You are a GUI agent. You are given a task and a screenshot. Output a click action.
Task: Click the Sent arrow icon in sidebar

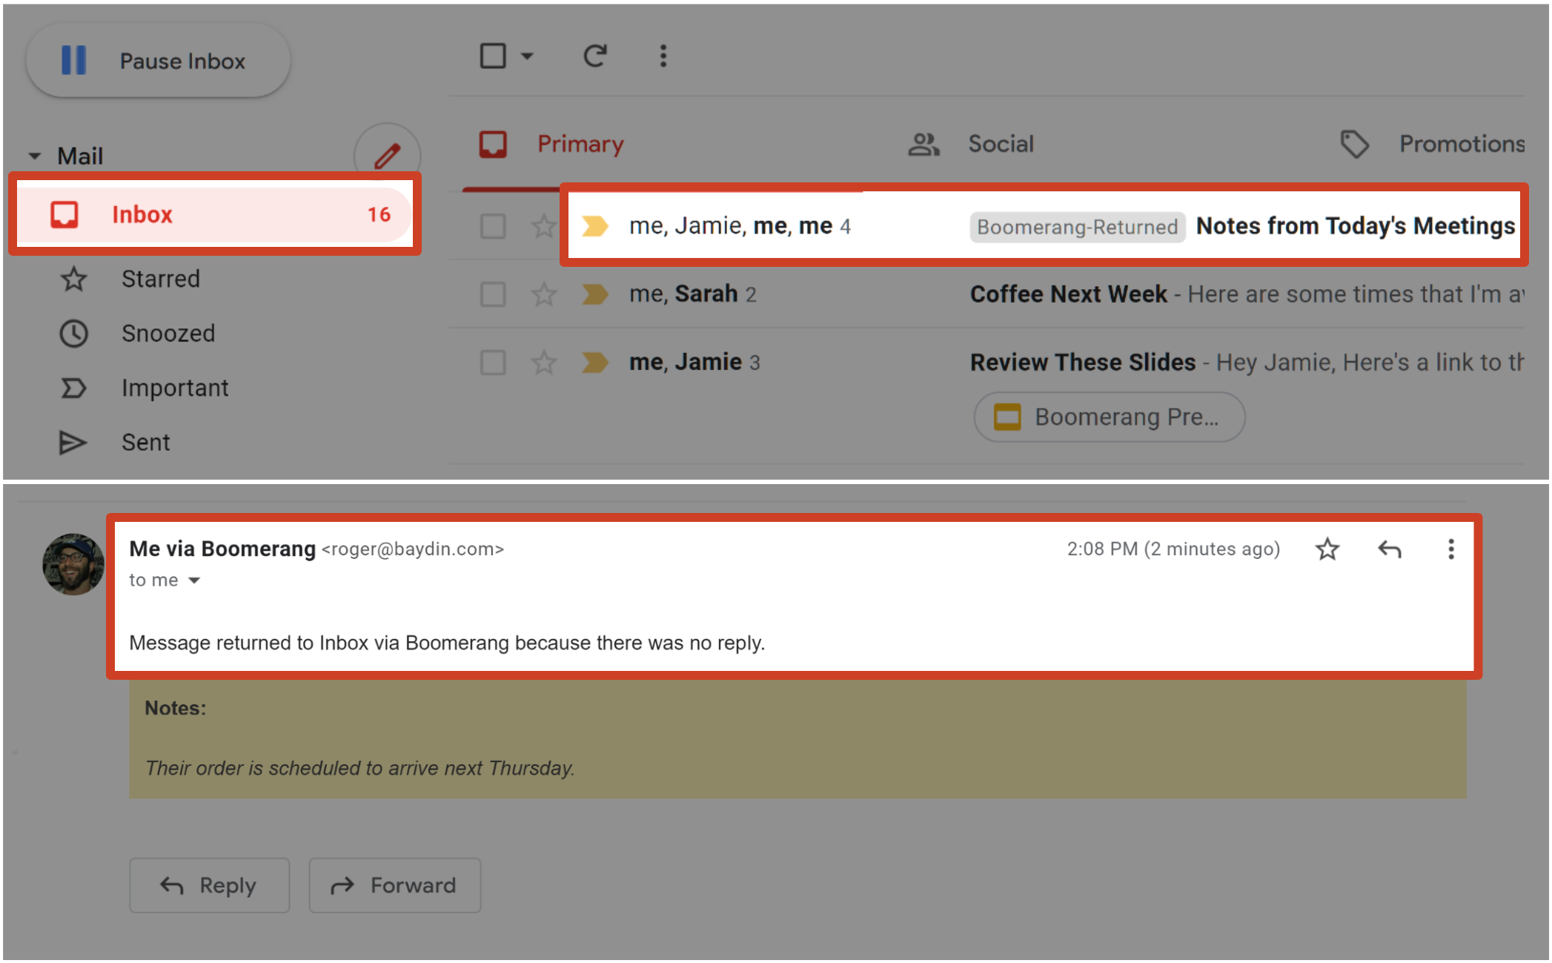pos(73,443)
